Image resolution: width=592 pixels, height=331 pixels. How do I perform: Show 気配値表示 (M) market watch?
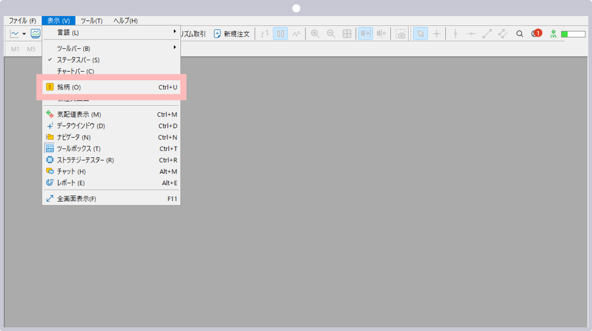tap(111, 115)
